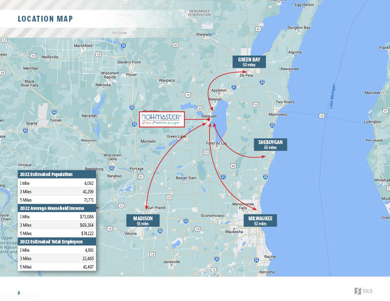Click the Lake Michigan label

tap(332, 96)
